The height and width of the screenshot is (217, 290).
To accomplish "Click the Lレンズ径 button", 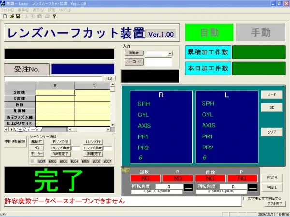I will pyautogui.click(x=93, y=142).
